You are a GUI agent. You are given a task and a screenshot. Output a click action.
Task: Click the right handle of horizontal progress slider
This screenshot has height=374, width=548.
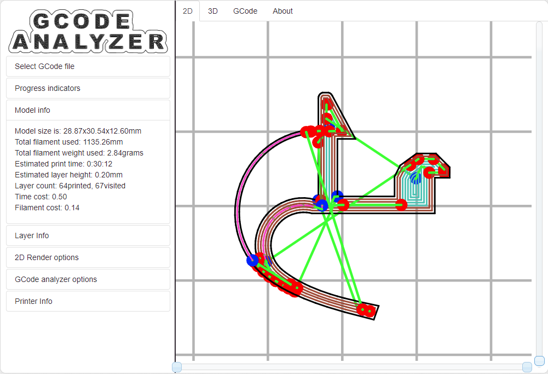[527, 367]
